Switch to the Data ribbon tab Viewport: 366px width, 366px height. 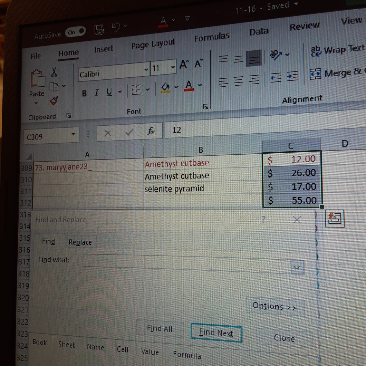click(259, 31)
